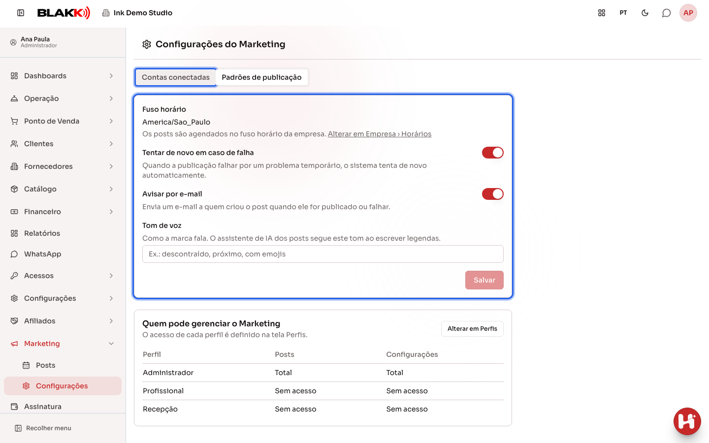709x443 pixels.
Task: Switch to Padrões de publicação tab
Action: coord(261,77)
